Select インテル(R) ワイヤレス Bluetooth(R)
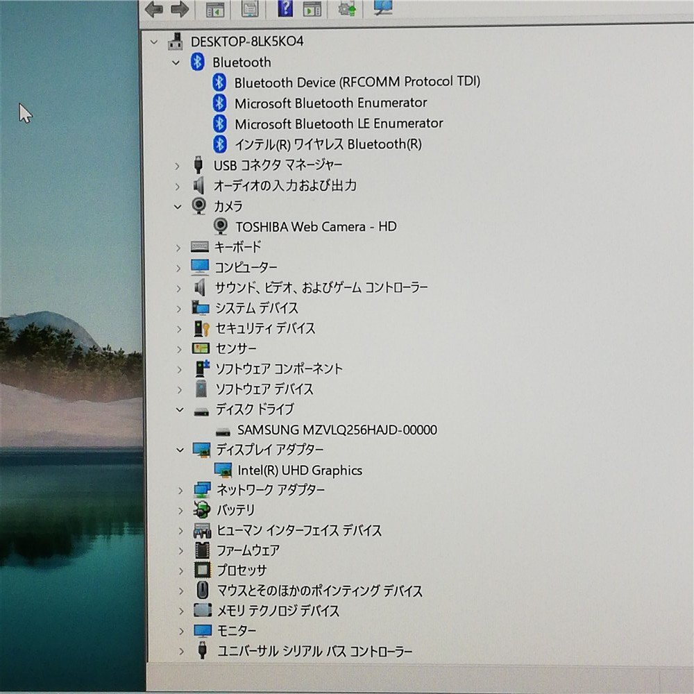Screen dimensions: 694x694 click(x=328, y=144)
